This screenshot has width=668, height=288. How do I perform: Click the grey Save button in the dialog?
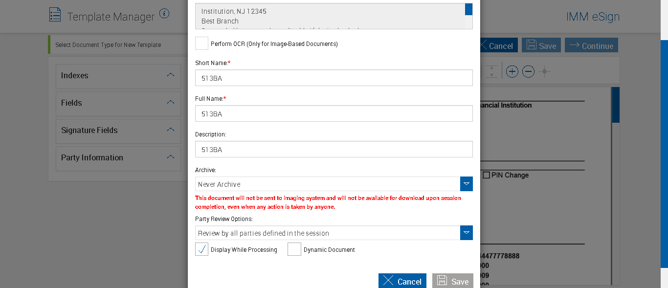(452, 281)
